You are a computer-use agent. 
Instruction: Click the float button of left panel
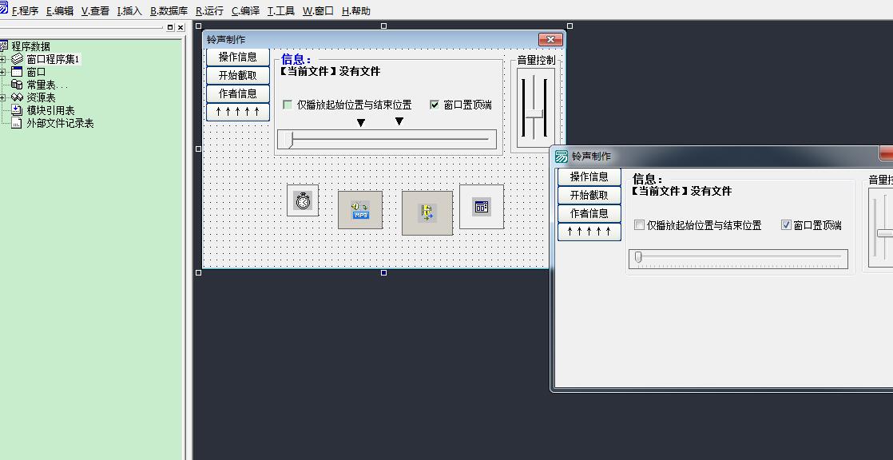pos(170,27)
